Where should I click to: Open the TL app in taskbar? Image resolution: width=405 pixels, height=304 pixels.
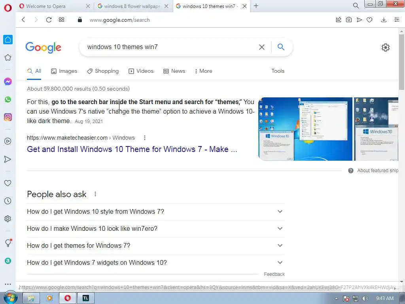click(x=85, y=298)
